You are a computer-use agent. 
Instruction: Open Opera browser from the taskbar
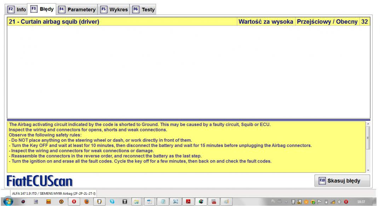74,201
